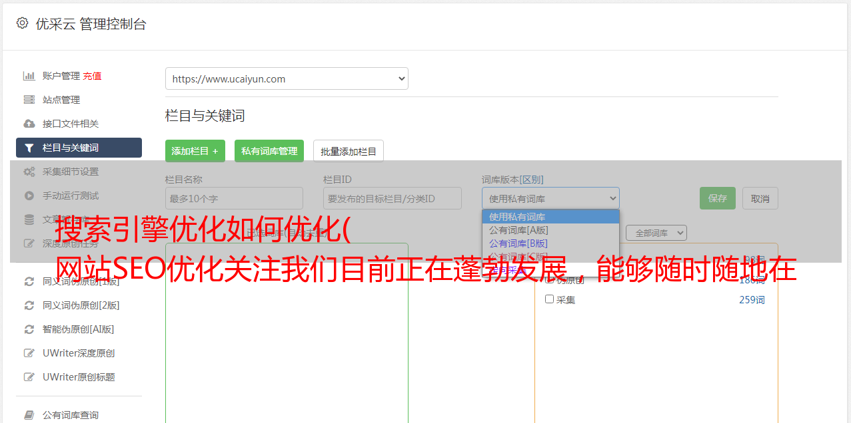Screen dimensions: 851x423
Task: Focus the 栏目名称 input field
Action: (234, 198)
